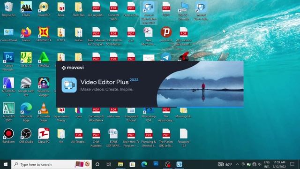This screenshot has height=169, width=300.
Task: Select the OBS Studio shortcut
Action: pos(26,136)
